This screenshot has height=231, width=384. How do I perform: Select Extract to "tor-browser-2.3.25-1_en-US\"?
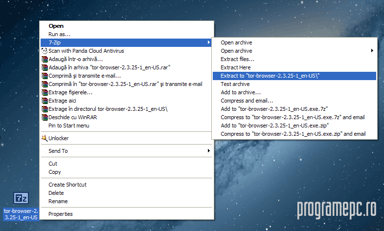click(x=294, y=76)
